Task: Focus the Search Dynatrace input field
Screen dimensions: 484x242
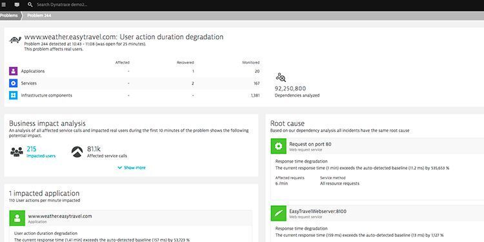Action: [x=62, y=5]
